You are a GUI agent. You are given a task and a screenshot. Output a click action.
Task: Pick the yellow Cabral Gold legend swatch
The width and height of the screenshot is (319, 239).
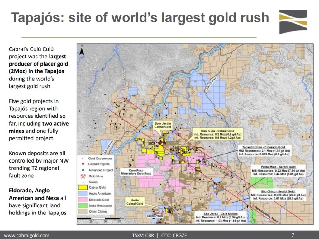[83, 187]
